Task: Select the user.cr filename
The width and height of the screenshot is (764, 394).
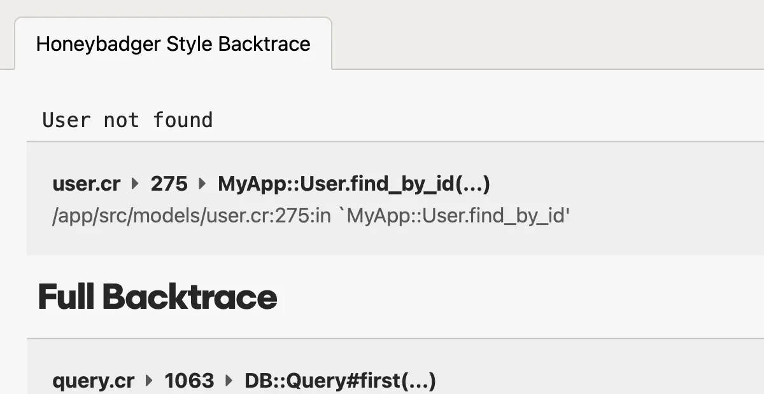Action: coord(86,184)
